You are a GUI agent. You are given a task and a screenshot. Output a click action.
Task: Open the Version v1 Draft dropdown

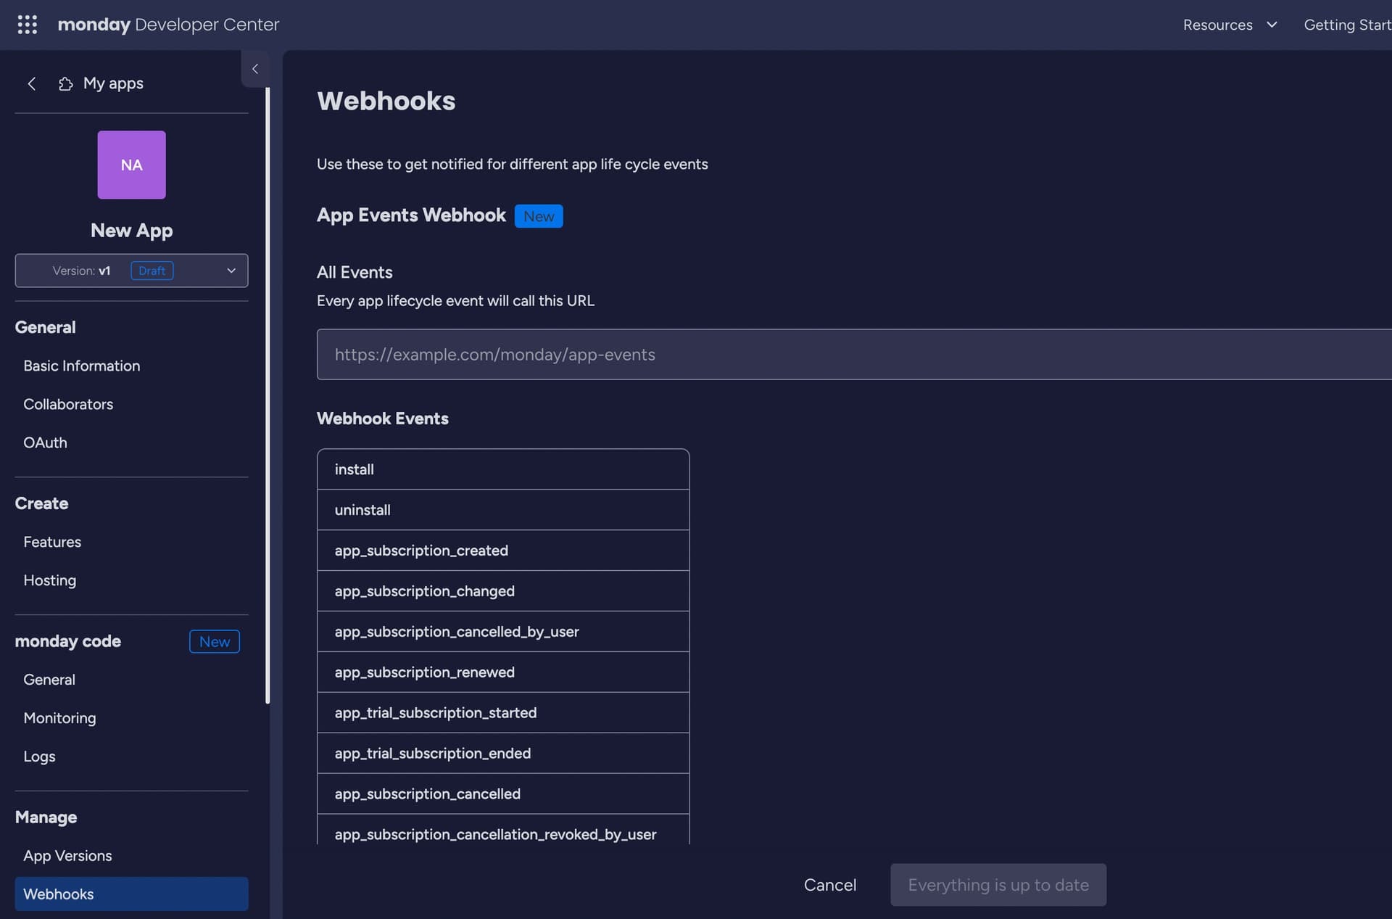(131, 271)
